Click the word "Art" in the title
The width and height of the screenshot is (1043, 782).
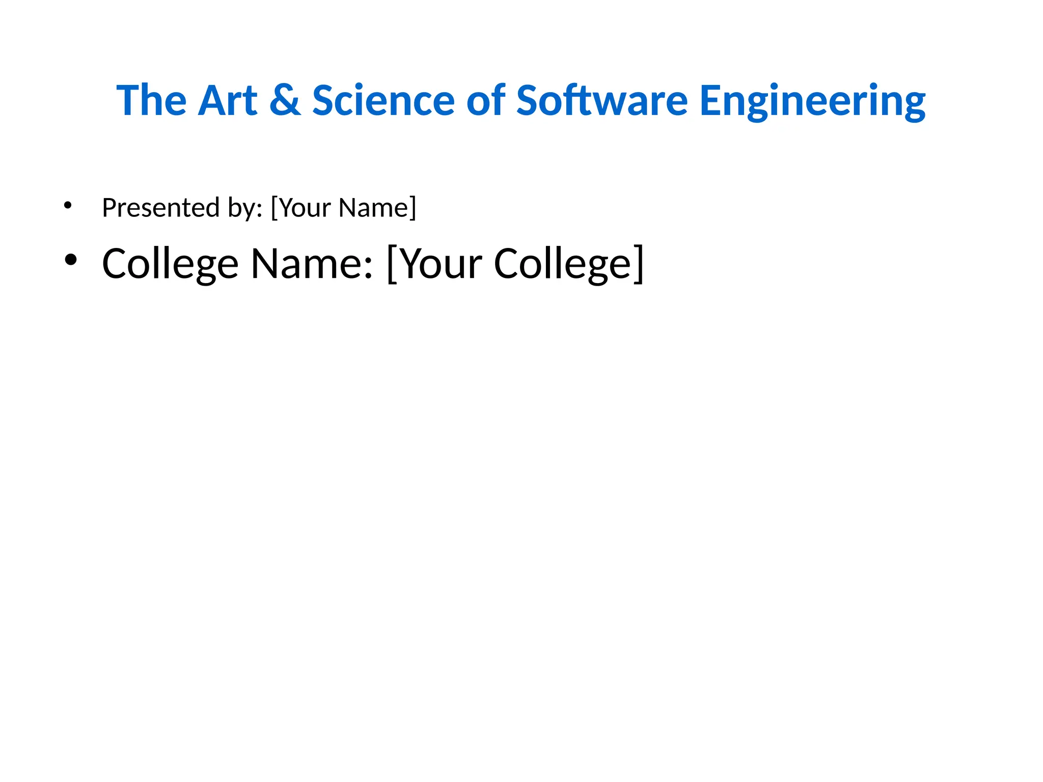228,101
